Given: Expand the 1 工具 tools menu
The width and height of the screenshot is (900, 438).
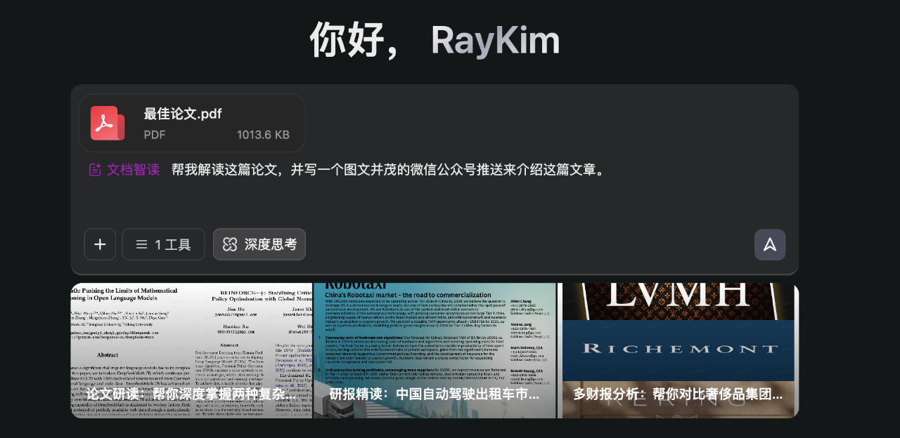Looking at the screenshot, I should coord(163,244).
